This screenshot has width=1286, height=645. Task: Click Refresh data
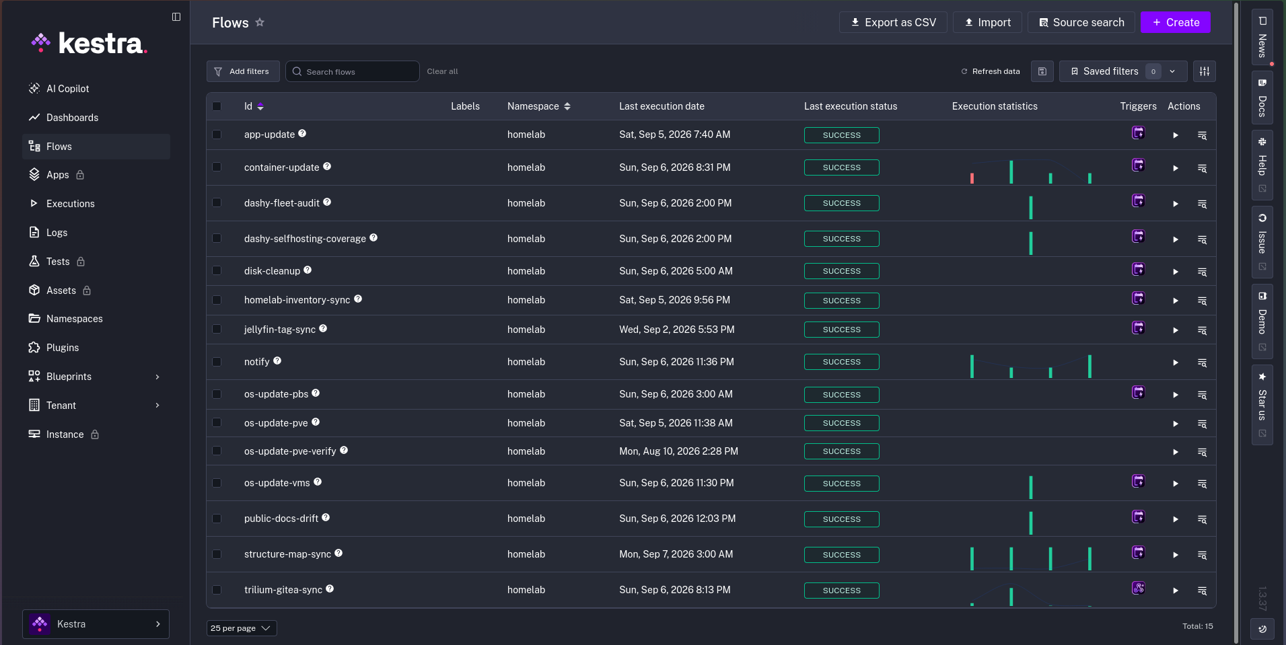tap(990, 71)
